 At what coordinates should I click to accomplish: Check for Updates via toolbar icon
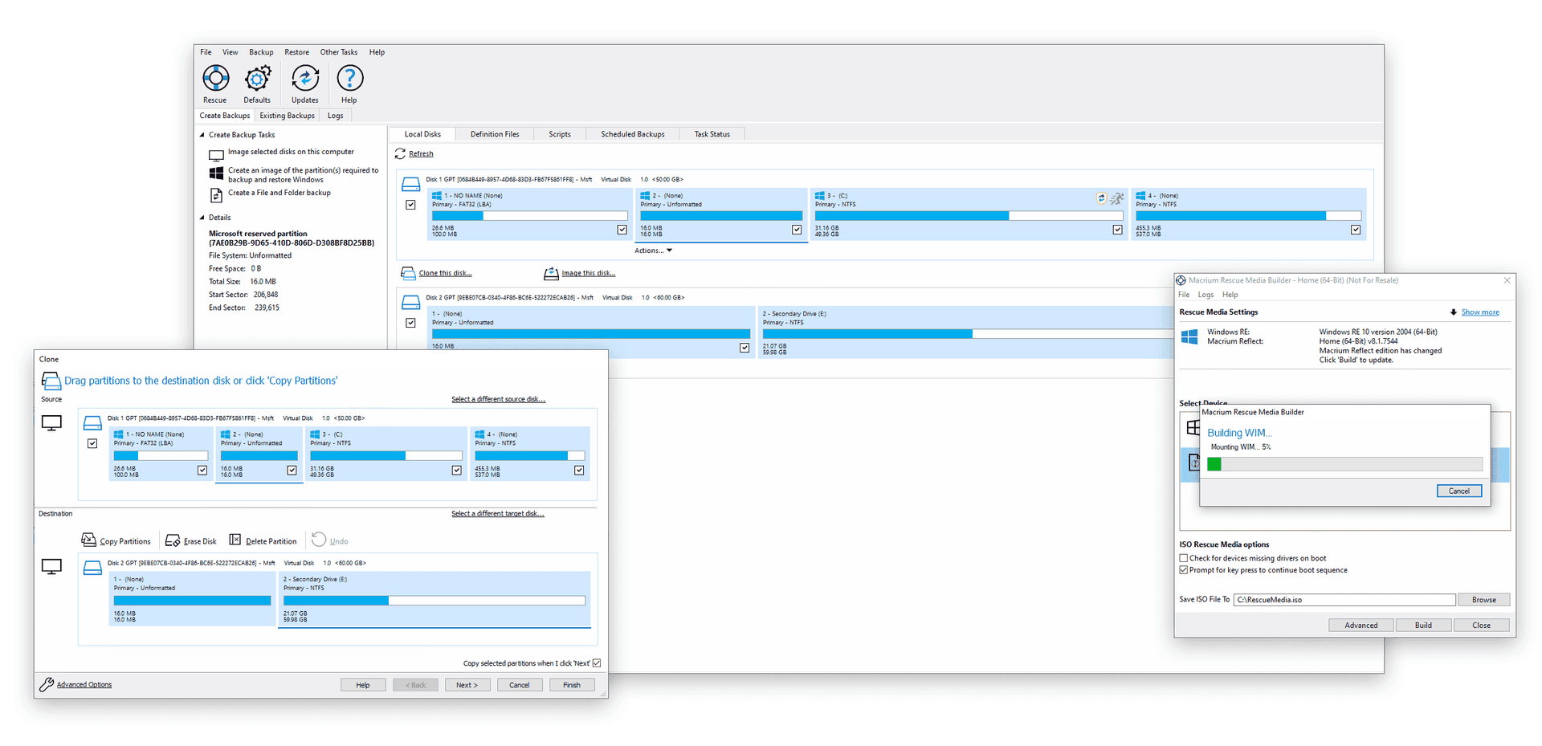(x=305, y=79)
